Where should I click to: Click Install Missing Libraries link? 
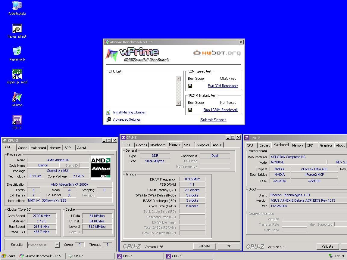coord(129,112)
